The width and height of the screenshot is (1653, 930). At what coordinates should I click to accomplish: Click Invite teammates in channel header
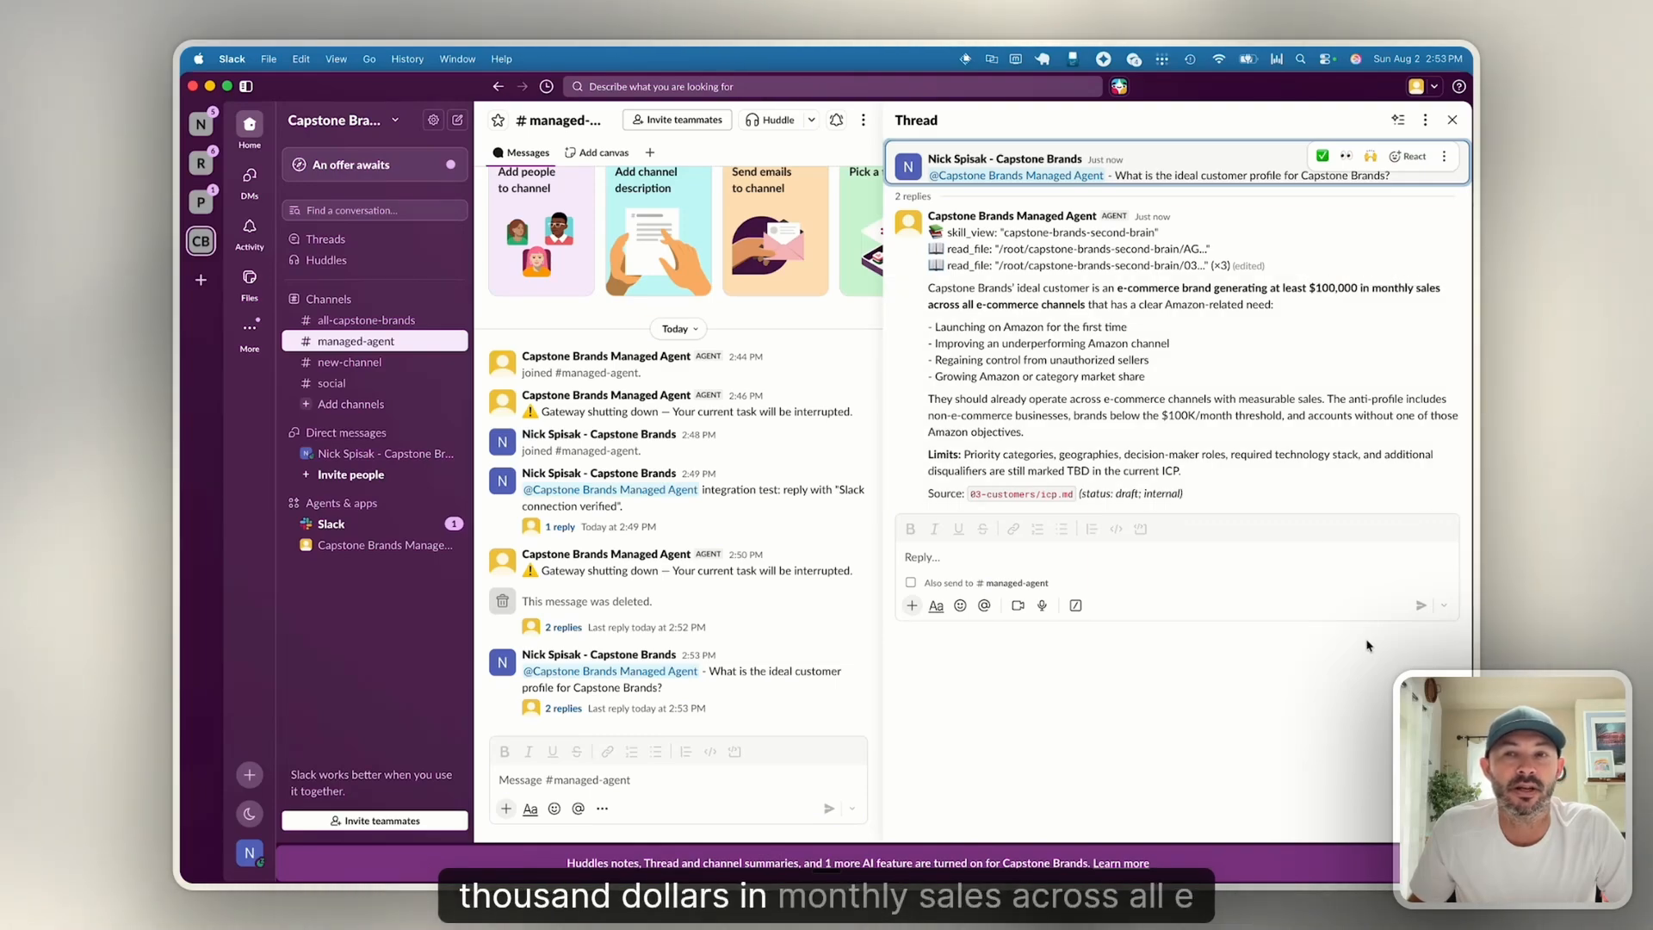pyautogui.click(x=678, y=120)
